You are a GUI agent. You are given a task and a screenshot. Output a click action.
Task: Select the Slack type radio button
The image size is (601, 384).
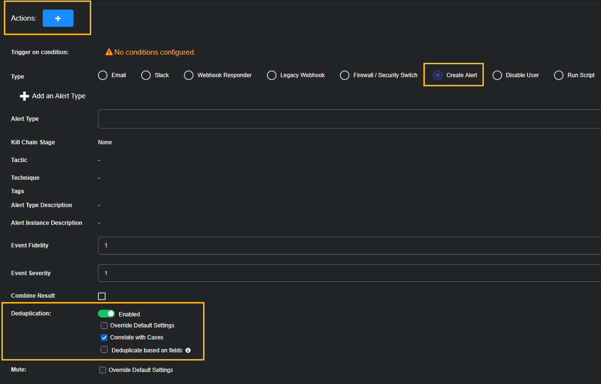pos(146,75)
